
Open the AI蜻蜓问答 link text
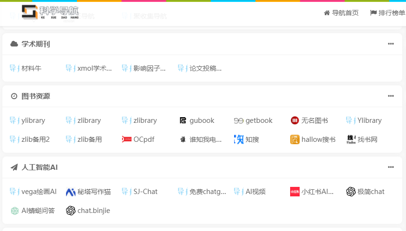(x=38, y=211)
